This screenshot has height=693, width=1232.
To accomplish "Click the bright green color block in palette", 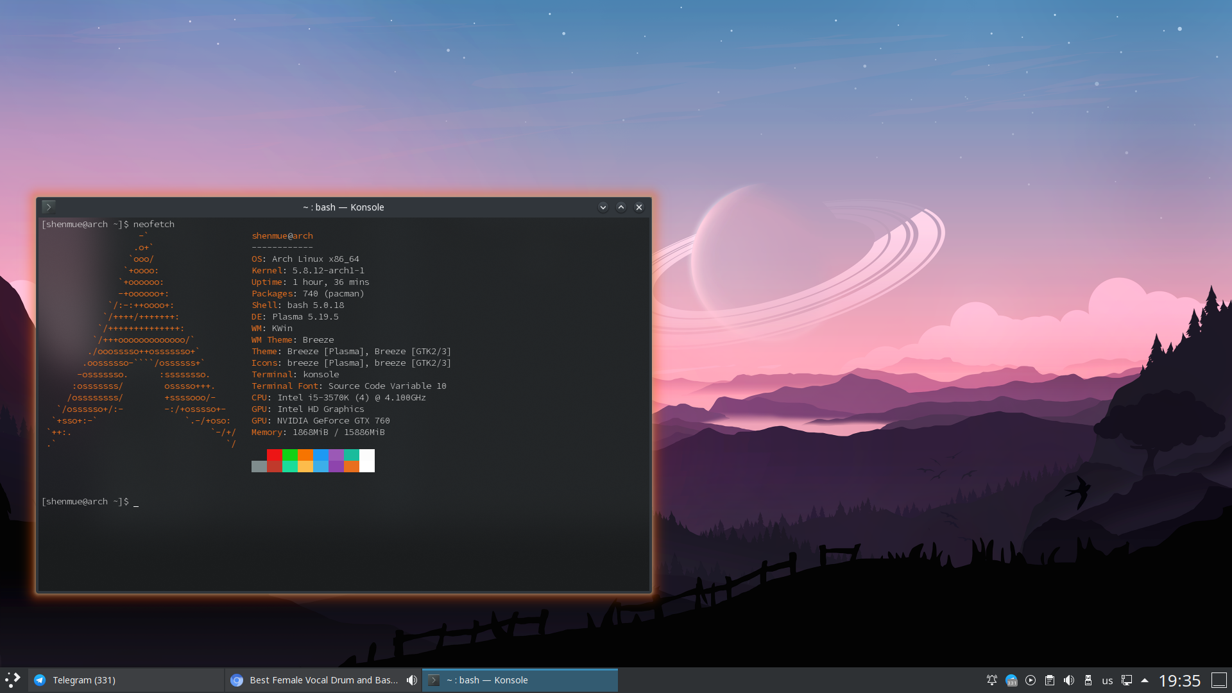I will [290, 455].
